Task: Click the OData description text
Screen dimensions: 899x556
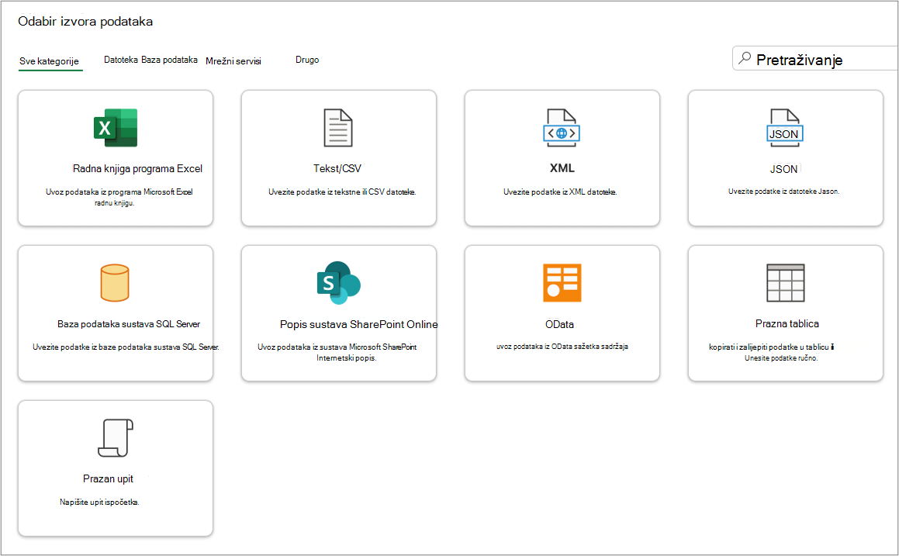Action: pyautogui.click(x=562, y=347)
